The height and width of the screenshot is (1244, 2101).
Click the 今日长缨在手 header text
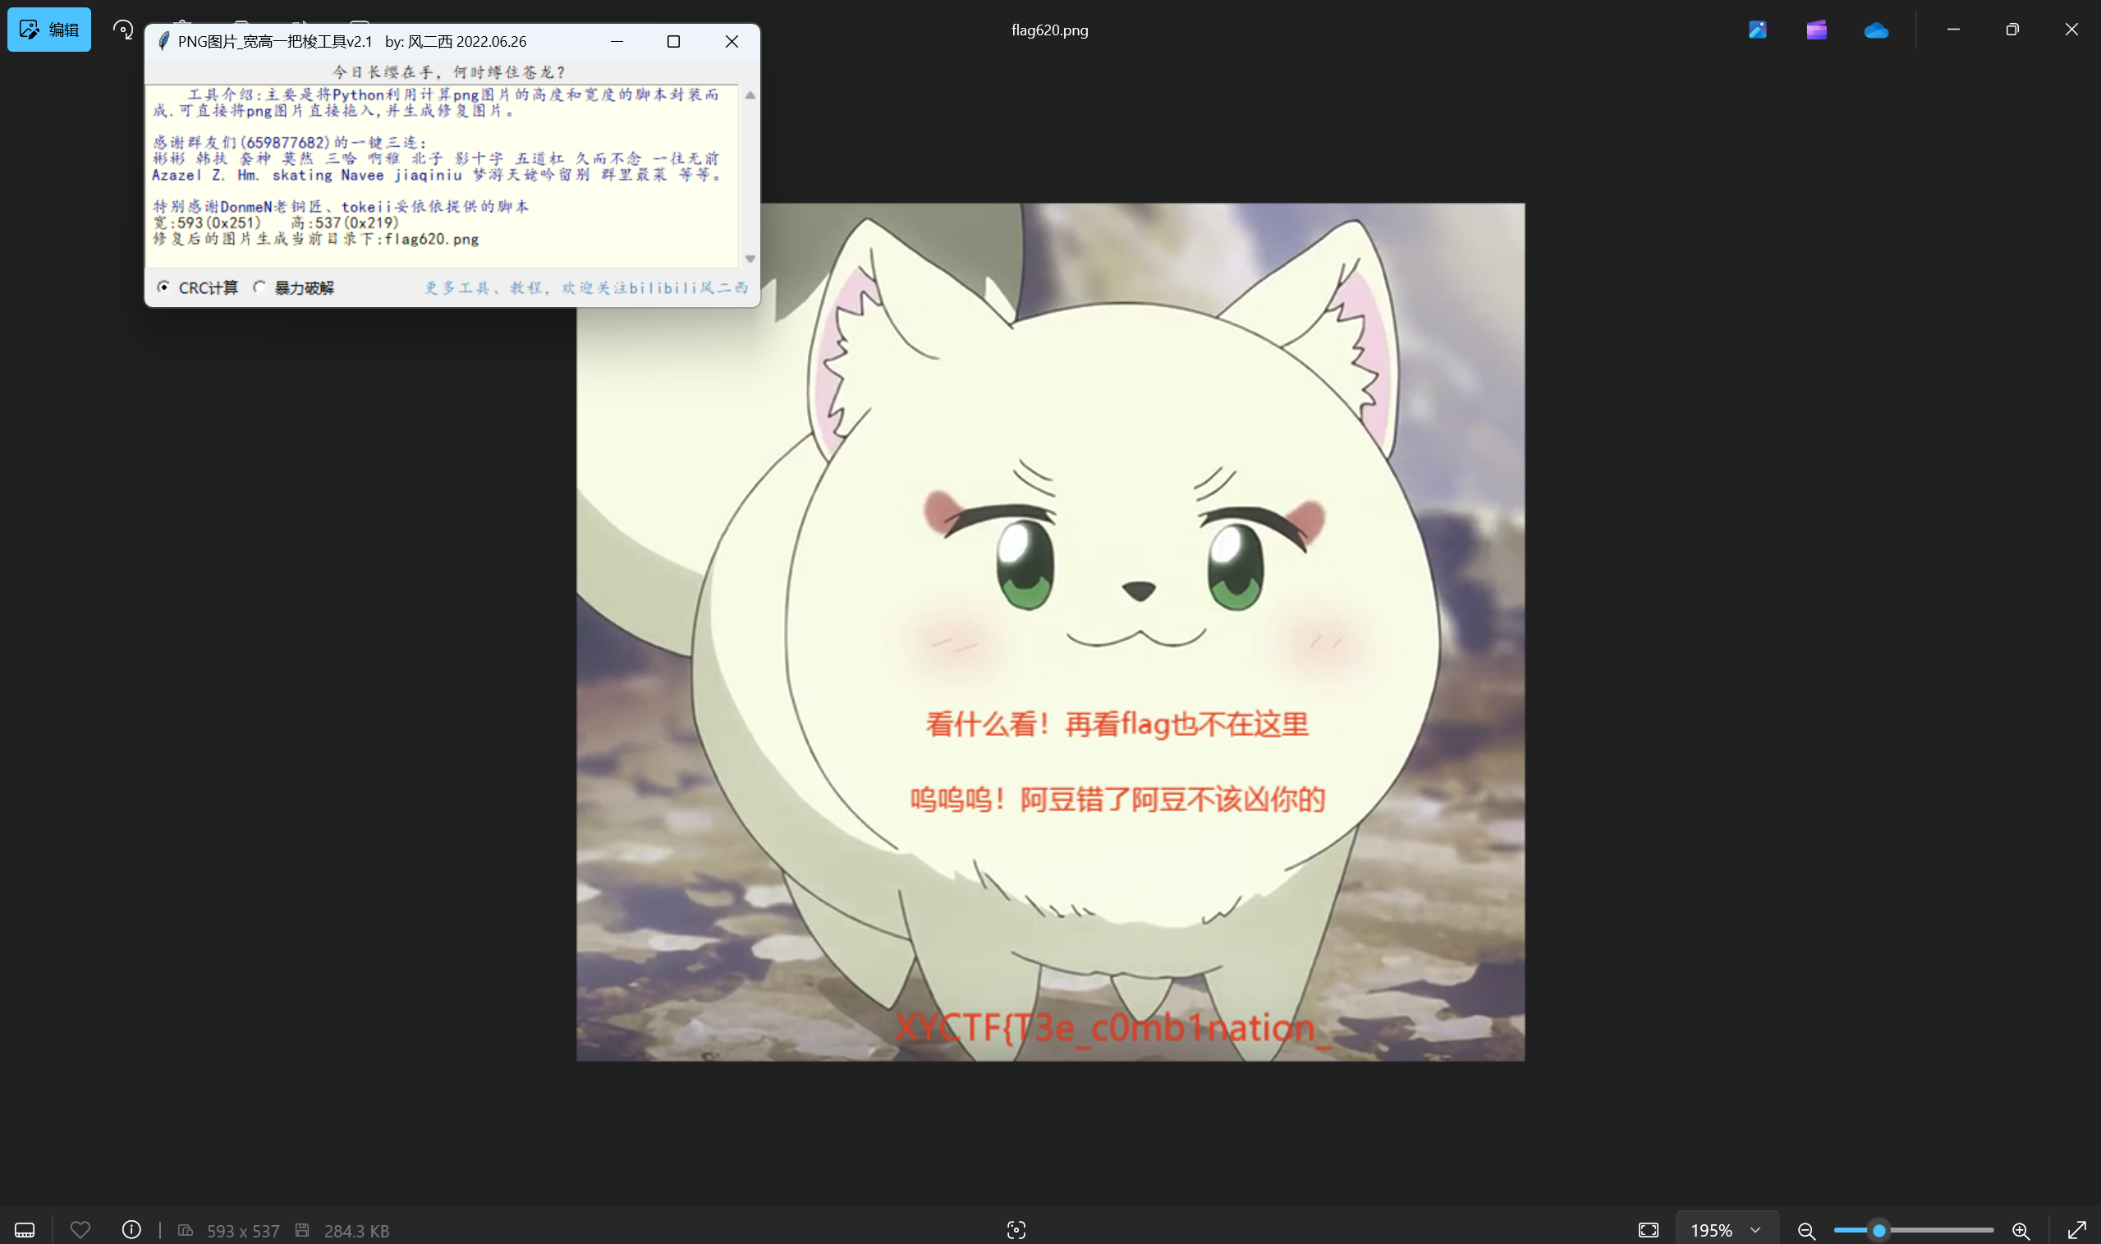[x=450, y=72]
